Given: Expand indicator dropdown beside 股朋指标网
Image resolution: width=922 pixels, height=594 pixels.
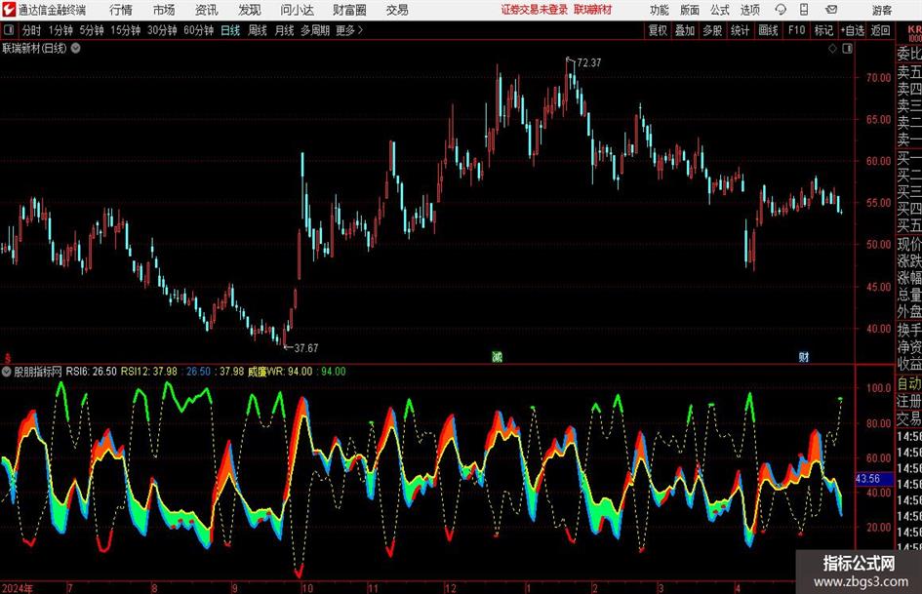Looking at the screenshot, I should pos(7,372).
